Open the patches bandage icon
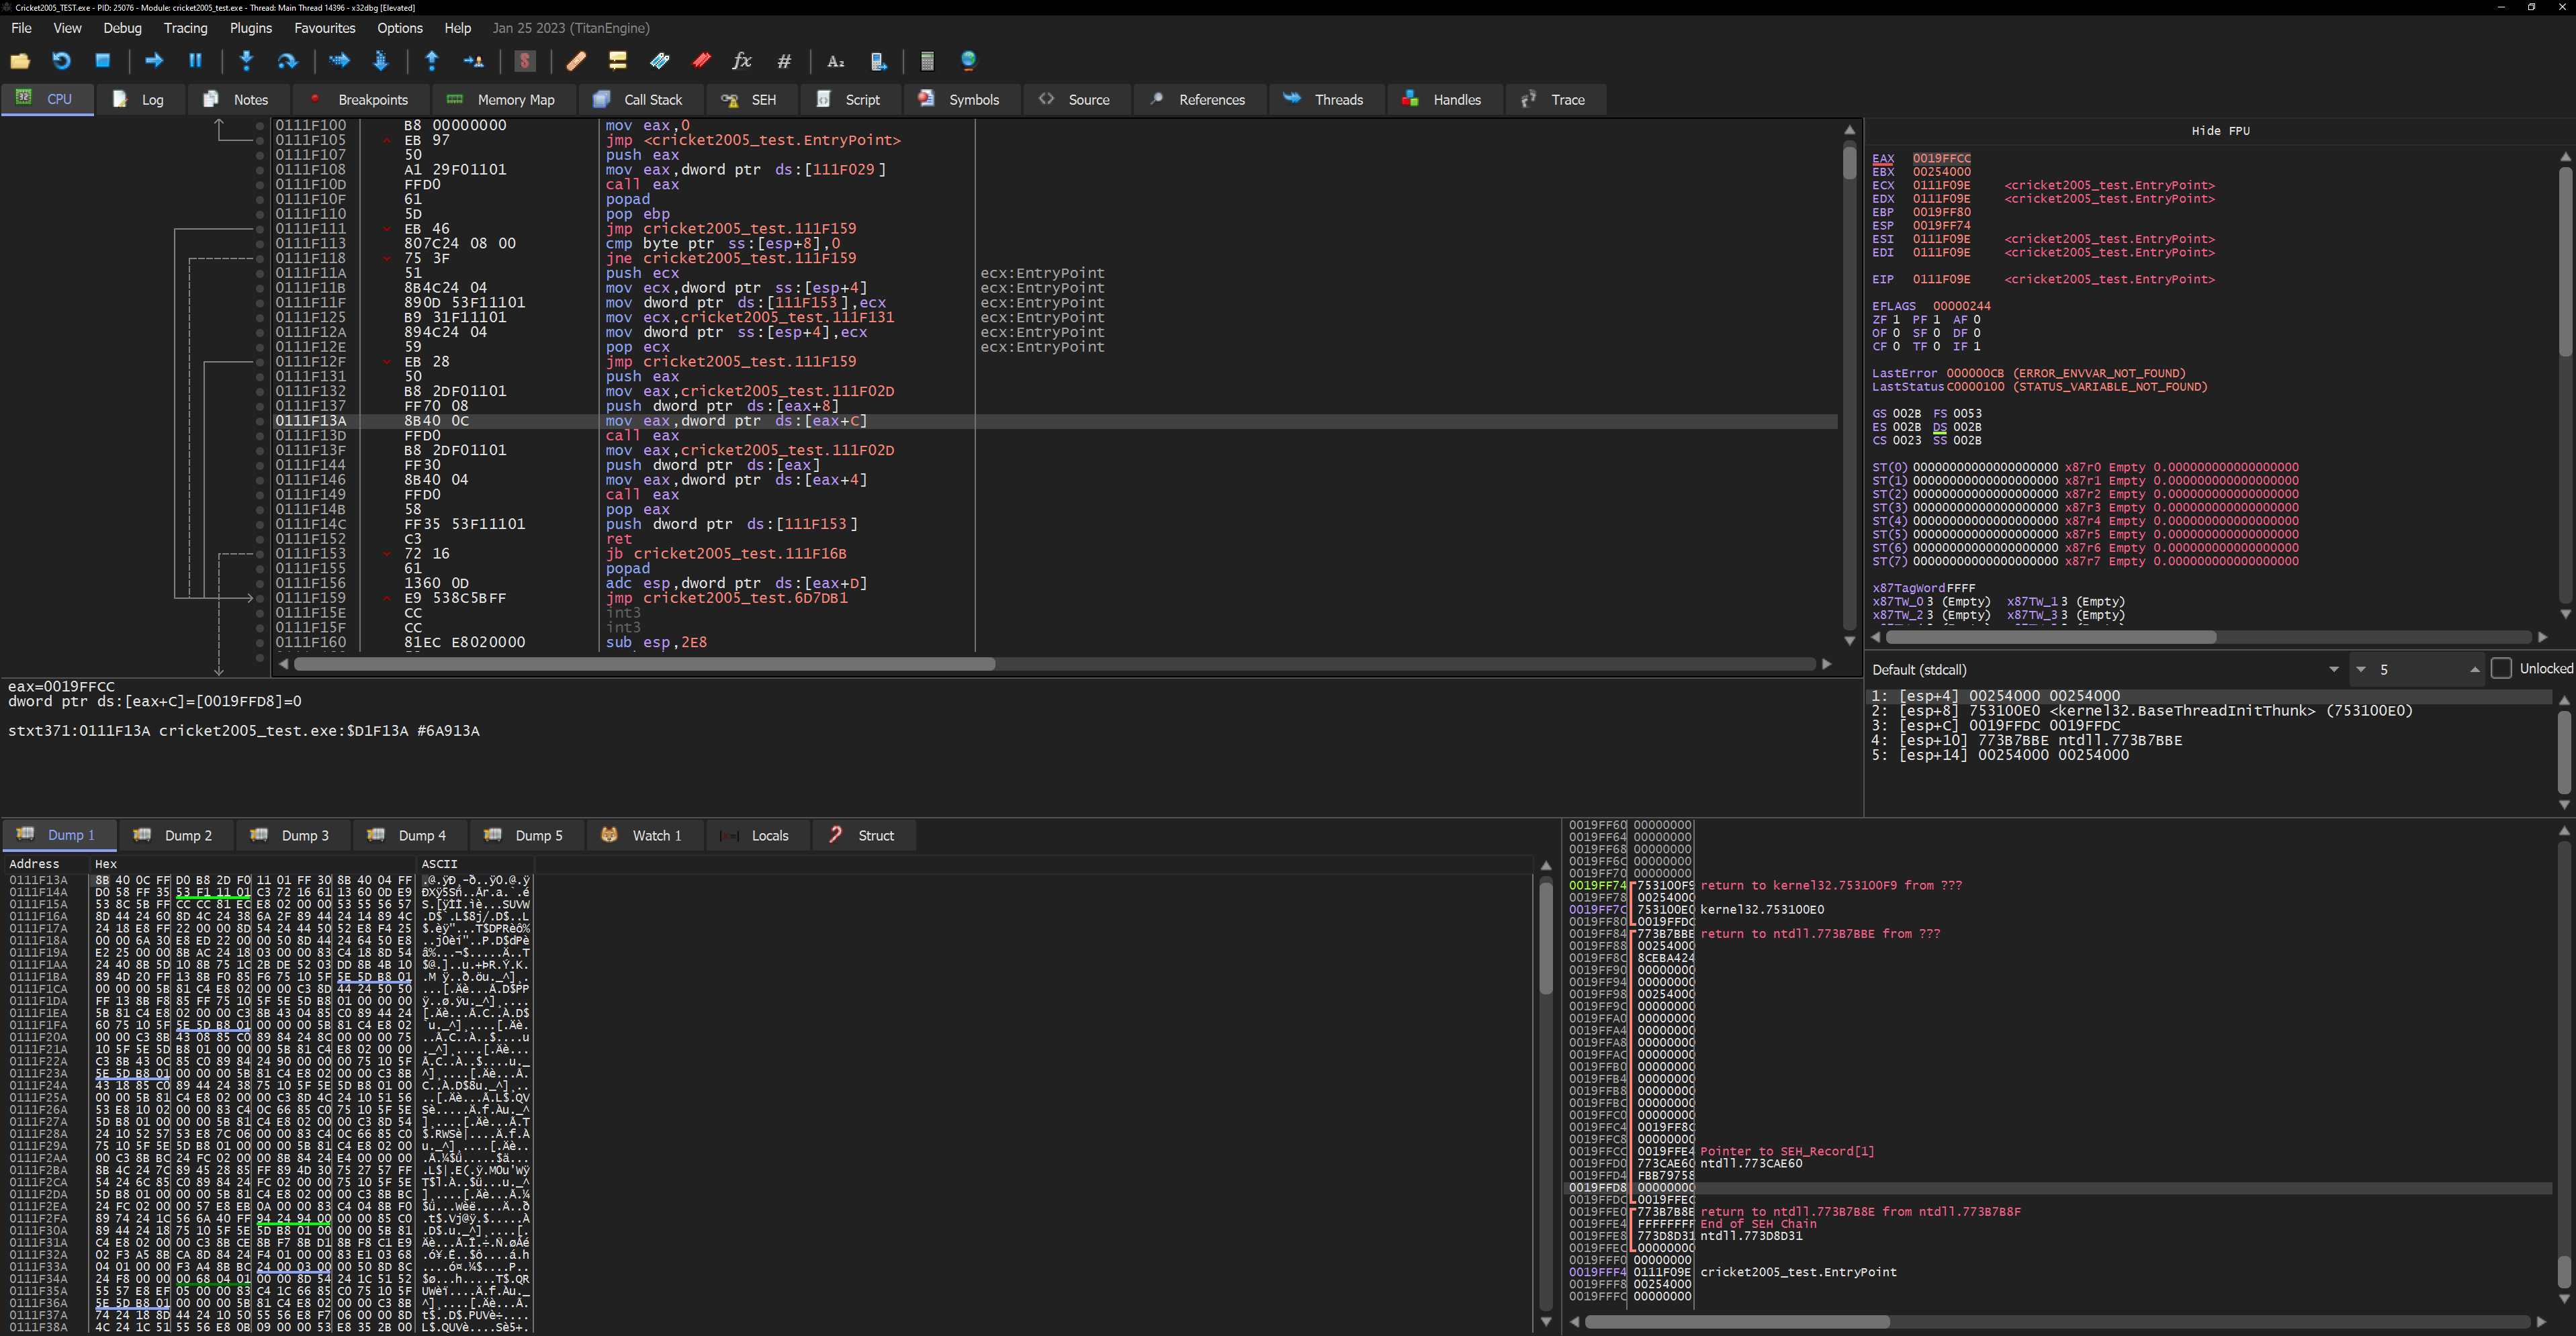 [x=576, y=61]
